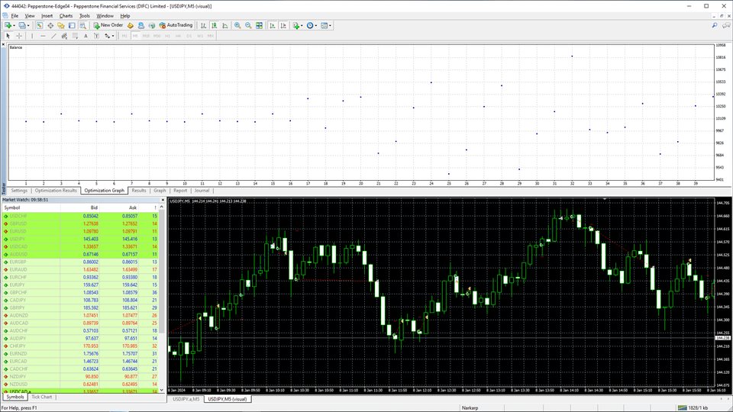Open a new chart from the toolbar
The image size is (733, 412).
pos(8,25)
